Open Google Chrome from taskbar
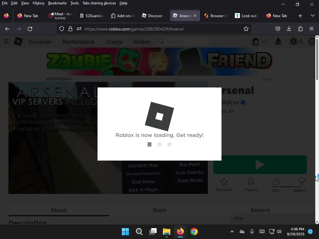Viewport: 319px width, 239px height. pyautogui.click(x=194, y=232)
